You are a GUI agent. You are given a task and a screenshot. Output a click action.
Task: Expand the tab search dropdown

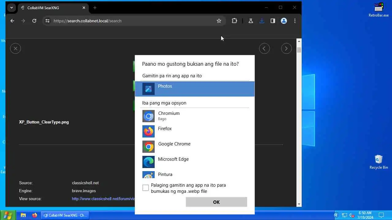[12, 8]
